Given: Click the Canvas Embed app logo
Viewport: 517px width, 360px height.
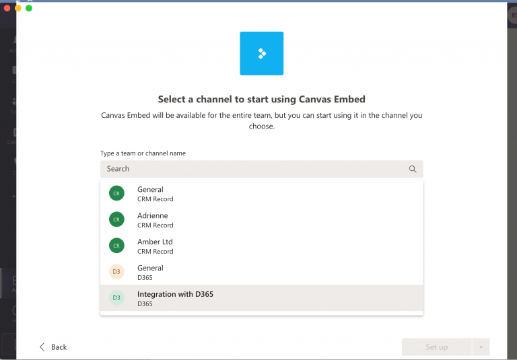Looking at the screenshot, I should [x=261, y=53].
